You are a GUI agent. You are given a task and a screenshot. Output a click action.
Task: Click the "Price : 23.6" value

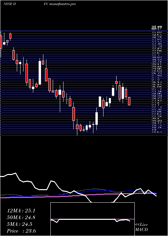[21, 231]
